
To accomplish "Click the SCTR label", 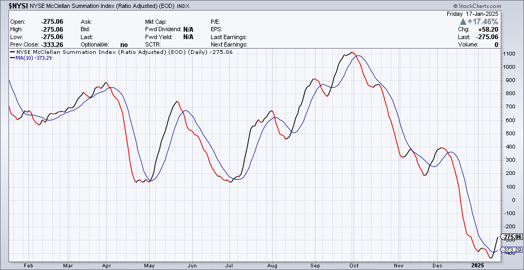I will click(153, 45).
